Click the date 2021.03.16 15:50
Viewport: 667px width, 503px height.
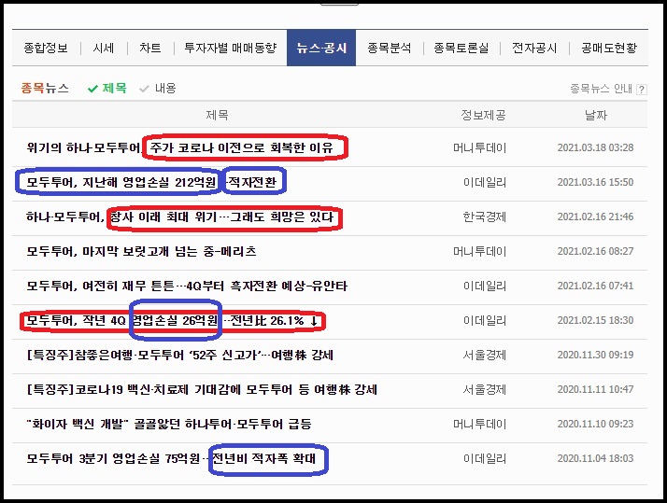tap(596, 182)
